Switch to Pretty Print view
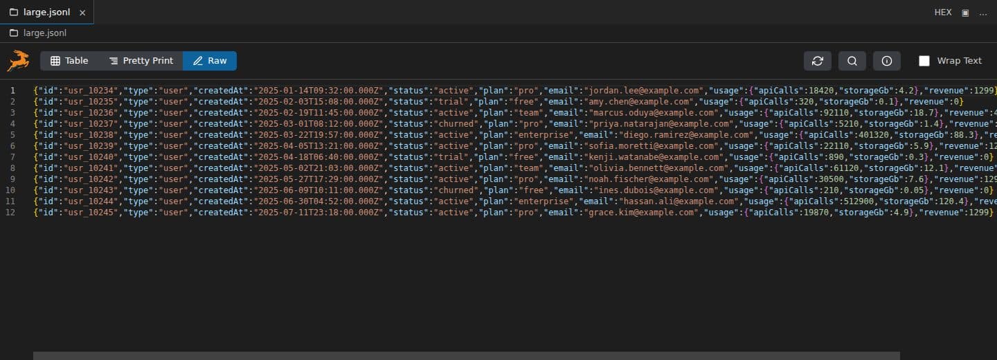The image size is (997, 360). 141,61
